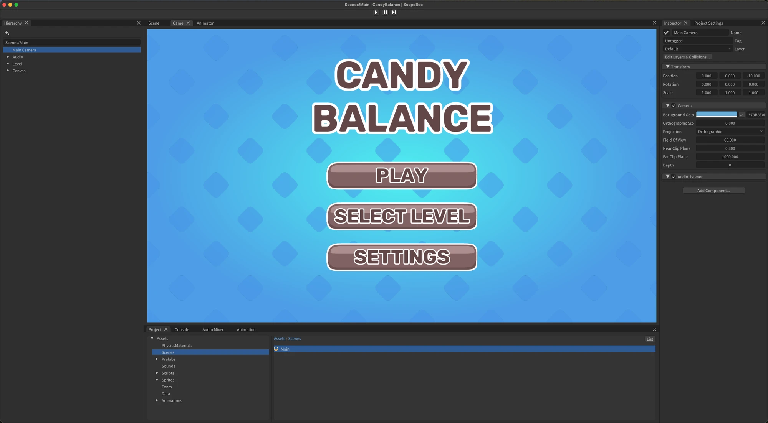Expand the Level object in Hierarchy

pyautogui.click(x=8, y=64)
